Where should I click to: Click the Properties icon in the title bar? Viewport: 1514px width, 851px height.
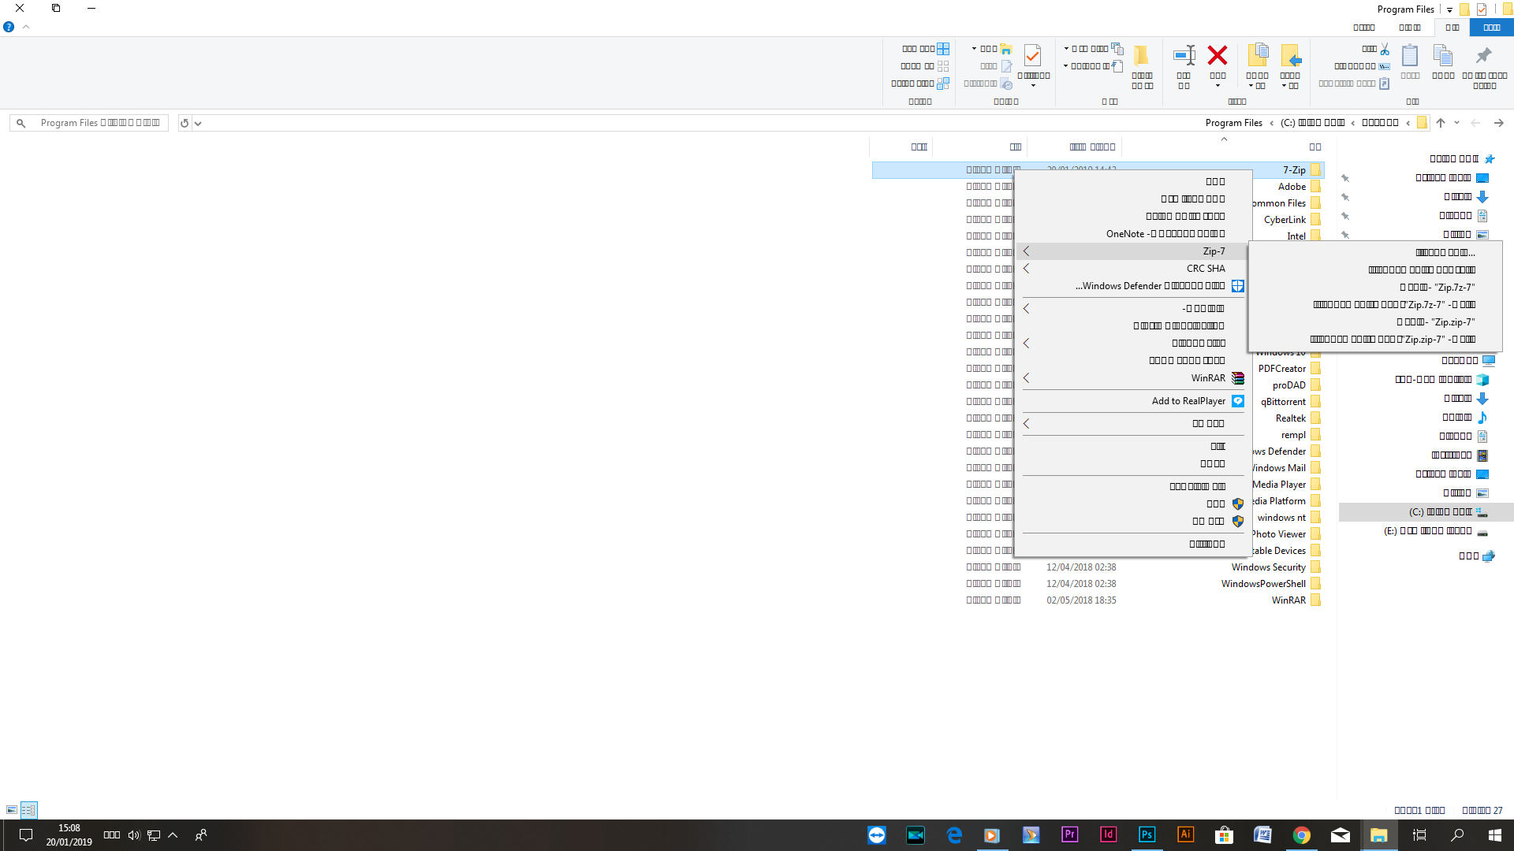point(1482,9)
